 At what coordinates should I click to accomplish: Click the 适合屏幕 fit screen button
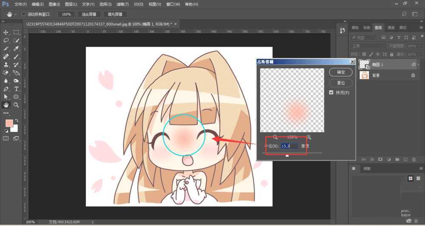point(88,14)
